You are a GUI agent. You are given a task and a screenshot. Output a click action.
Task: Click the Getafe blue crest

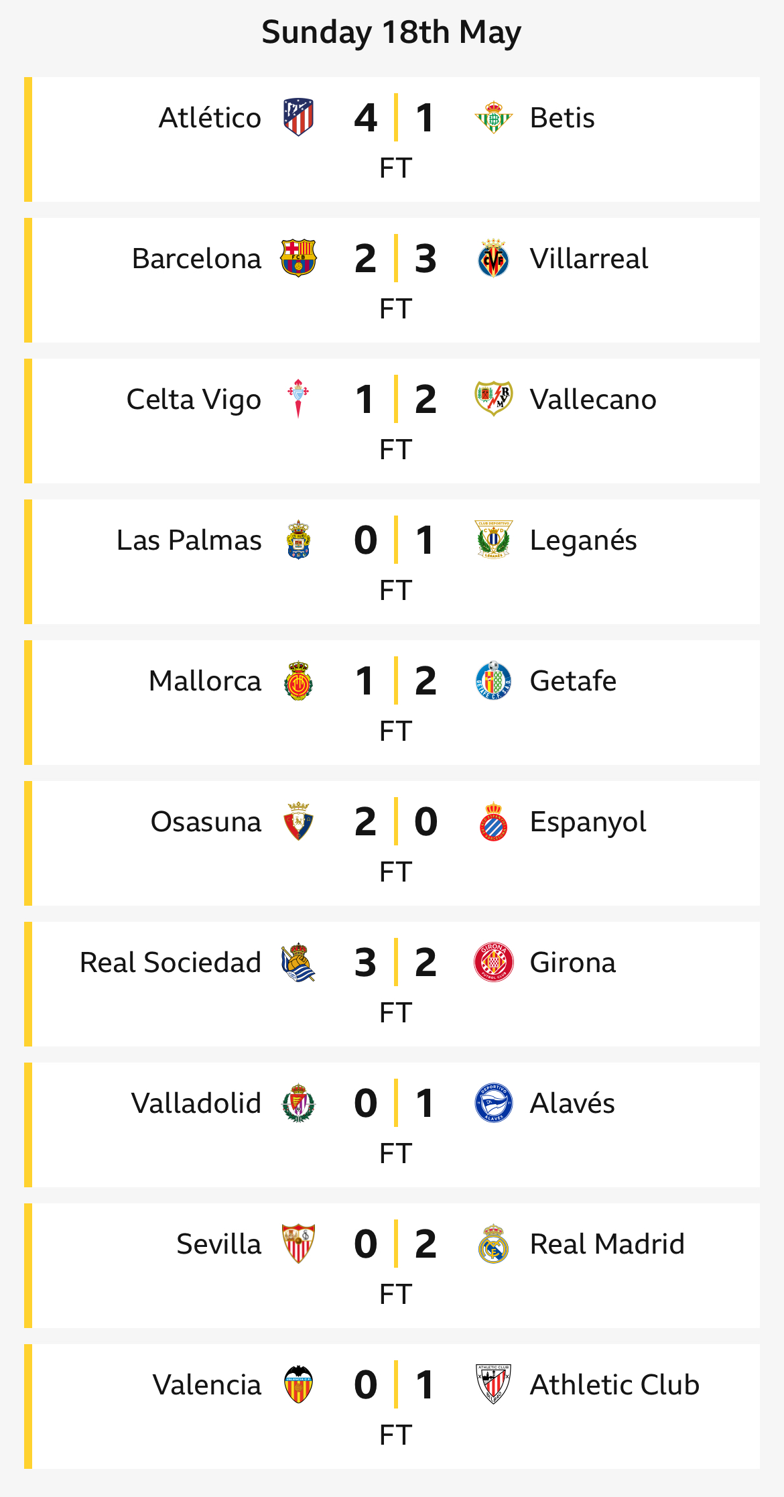tap(494, 681)
